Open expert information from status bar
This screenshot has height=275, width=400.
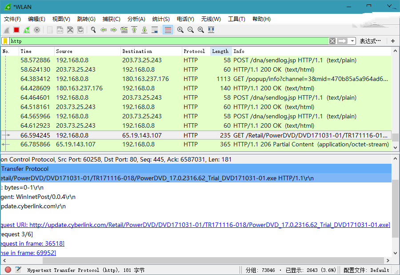coord(8,270)
